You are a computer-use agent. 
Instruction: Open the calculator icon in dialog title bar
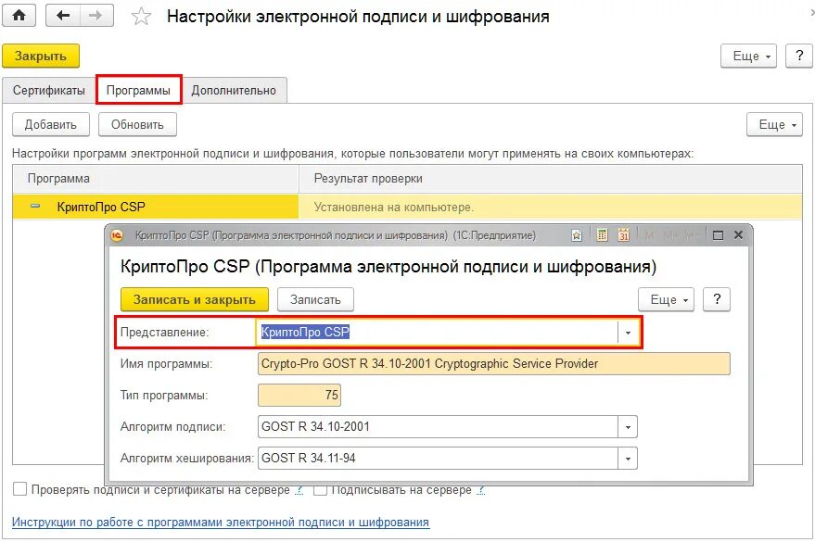602,235
